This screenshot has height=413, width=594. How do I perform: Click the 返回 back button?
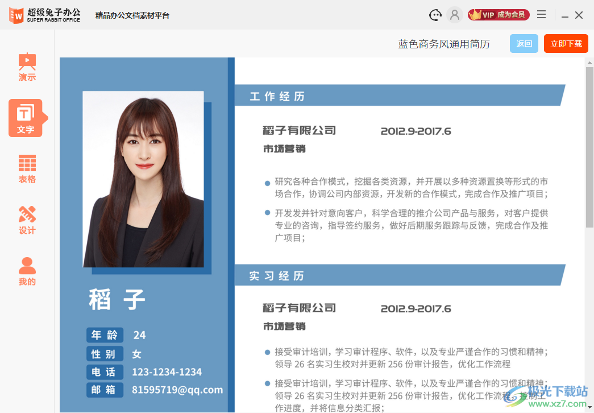(524, 43)
